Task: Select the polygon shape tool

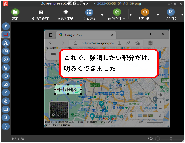Action: 6,84
